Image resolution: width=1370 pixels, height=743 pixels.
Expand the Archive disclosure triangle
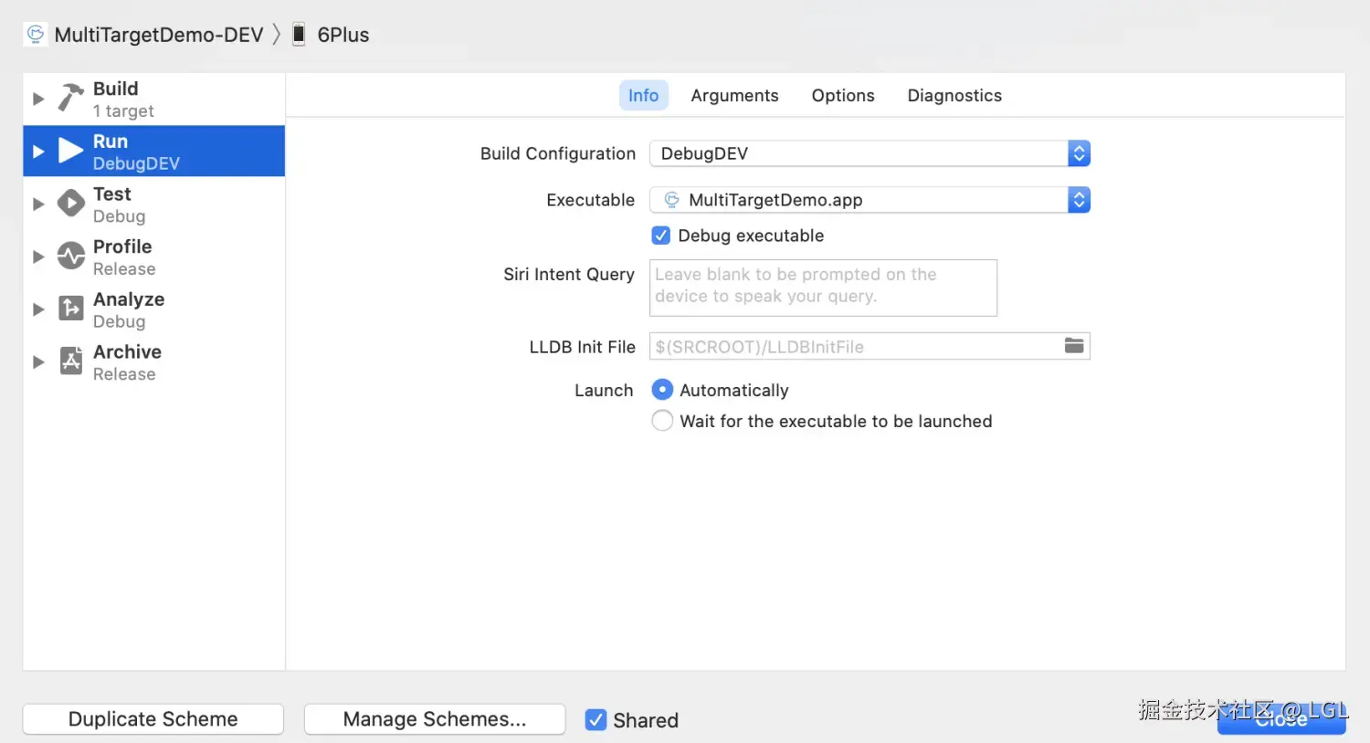coord(38,362)
